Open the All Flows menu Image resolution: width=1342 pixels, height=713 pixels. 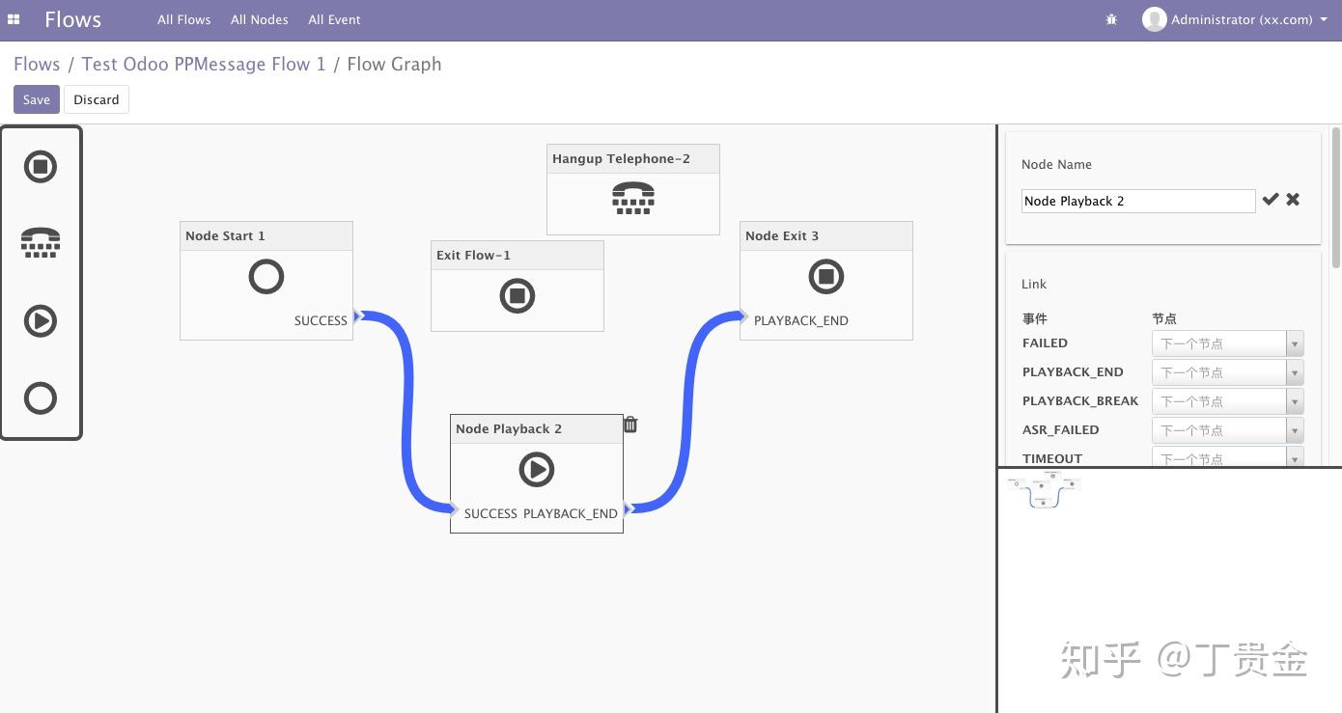tap(183, 19)
